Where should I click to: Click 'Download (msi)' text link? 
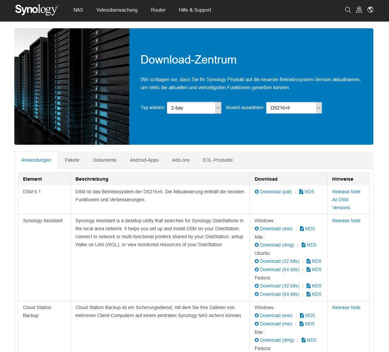(276, 324)
